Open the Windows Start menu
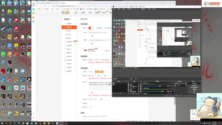 tap(2, 123)
